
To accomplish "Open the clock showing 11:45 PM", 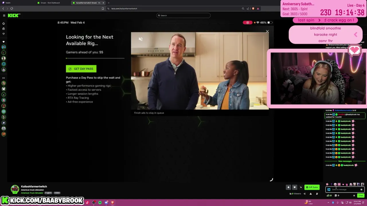I will 357,203.
